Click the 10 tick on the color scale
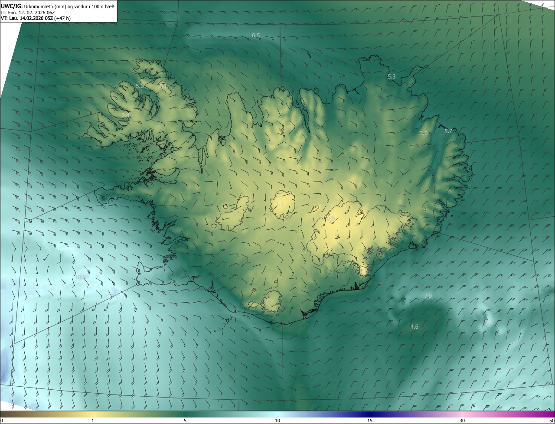Image resolution: width=555 pixels, height=424 pixels. tap(277, 421)
